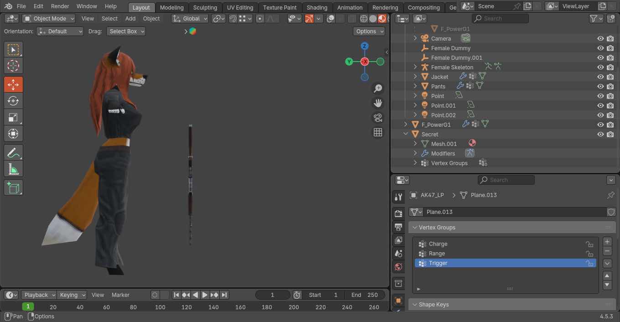Click the End frame field
The width and height of the screenshot is (620, 322).
coord(365,295)
